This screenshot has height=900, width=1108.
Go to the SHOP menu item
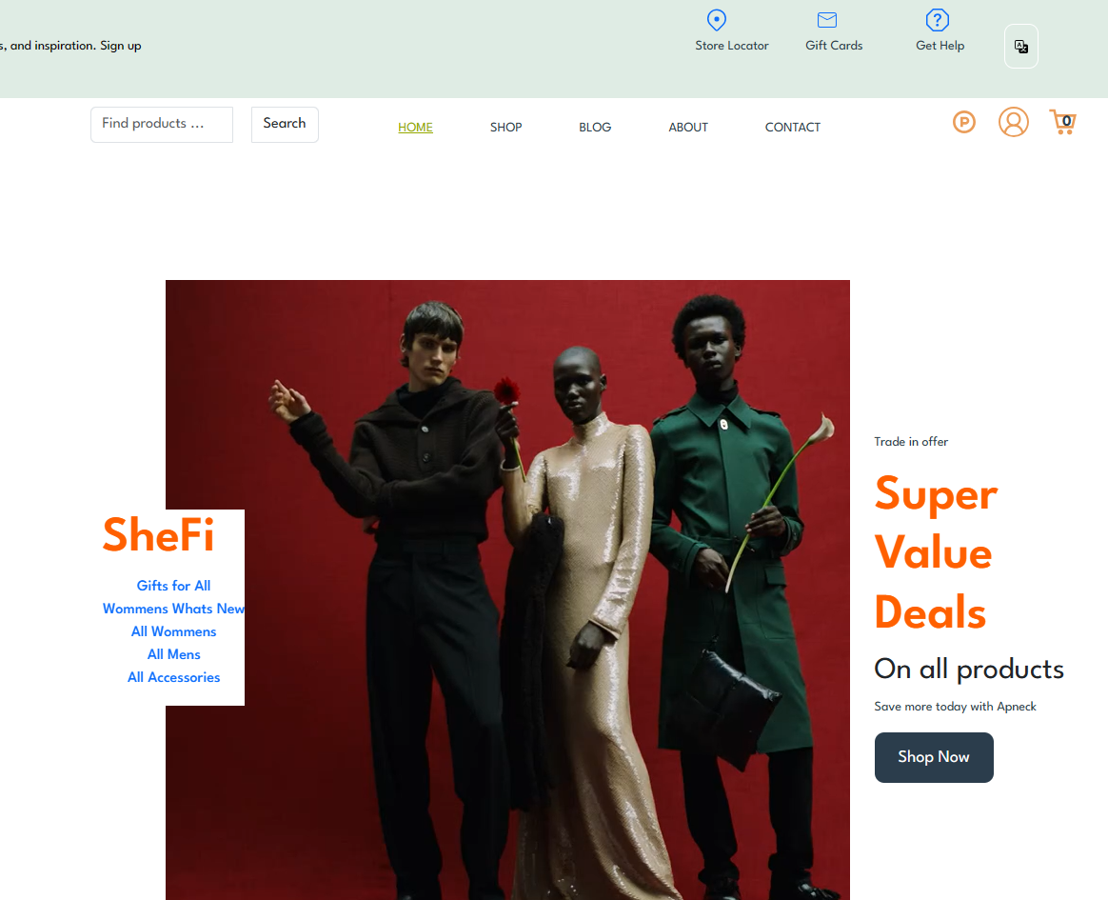click(506, 128)
